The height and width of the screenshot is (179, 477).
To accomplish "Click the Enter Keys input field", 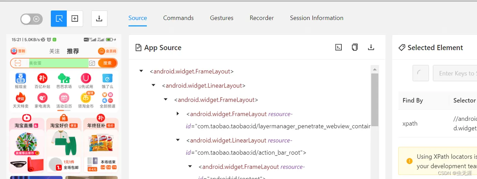I will (455, 73).
